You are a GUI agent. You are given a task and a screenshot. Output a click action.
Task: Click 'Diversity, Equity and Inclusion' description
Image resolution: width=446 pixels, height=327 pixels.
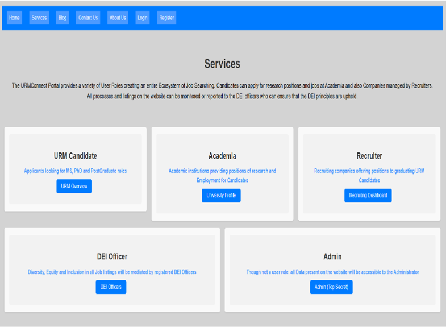(x=112, y=272)
